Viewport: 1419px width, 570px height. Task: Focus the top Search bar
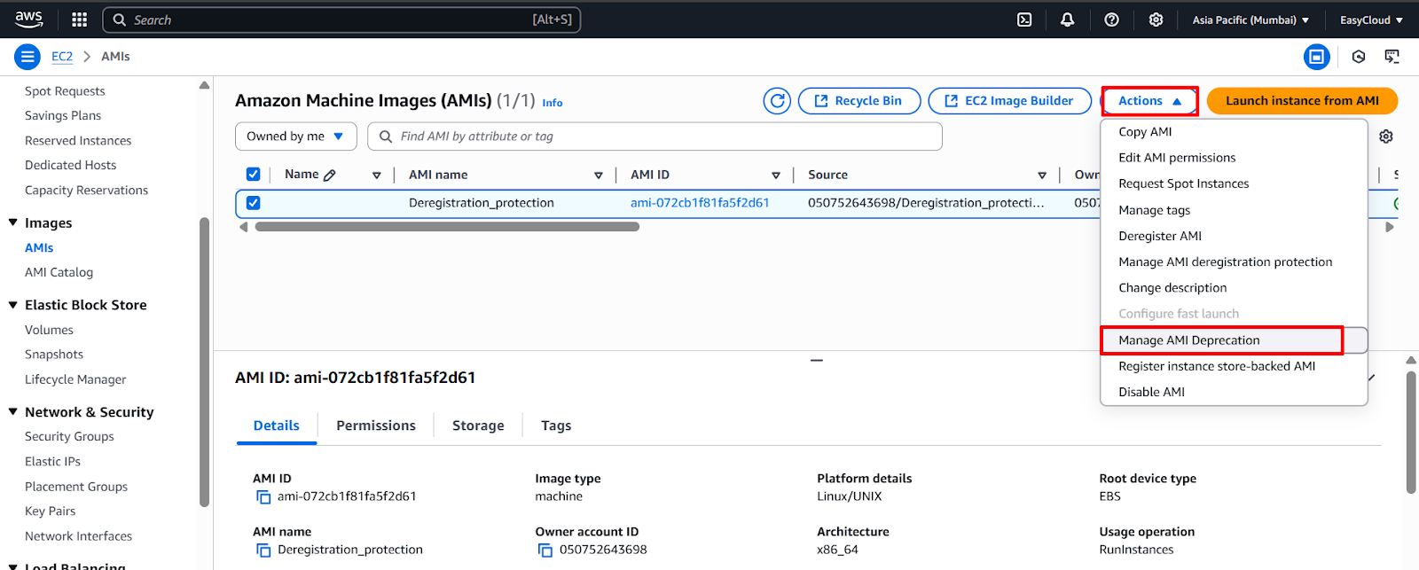click(341, 20)
